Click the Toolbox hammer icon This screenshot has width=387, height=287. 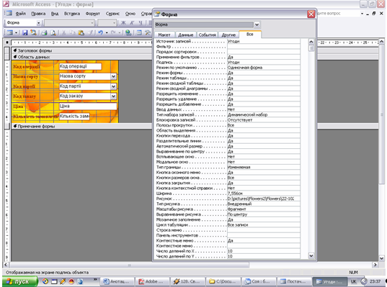pyautogui.click(x=148, y=32)
